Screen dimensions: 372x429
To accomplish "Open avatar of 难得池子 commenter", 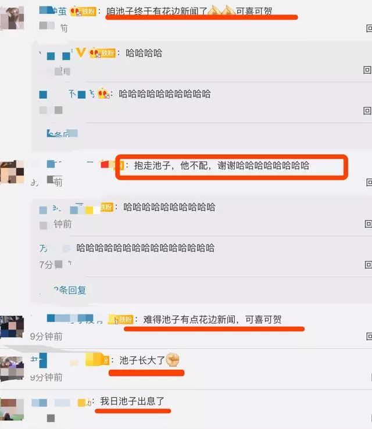I will coord(12,327).
